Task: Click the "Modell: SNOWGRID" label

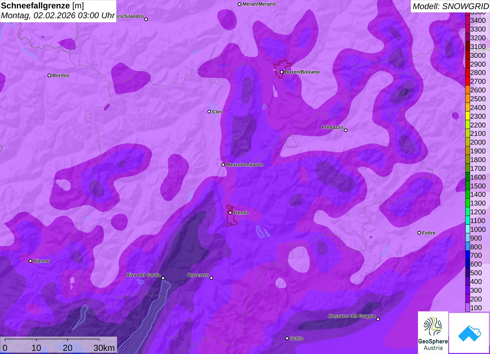Action: 450,6
